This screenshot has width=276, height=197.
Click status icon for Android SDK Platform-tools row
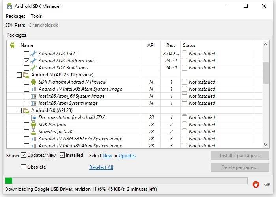[x=184, y=61]
